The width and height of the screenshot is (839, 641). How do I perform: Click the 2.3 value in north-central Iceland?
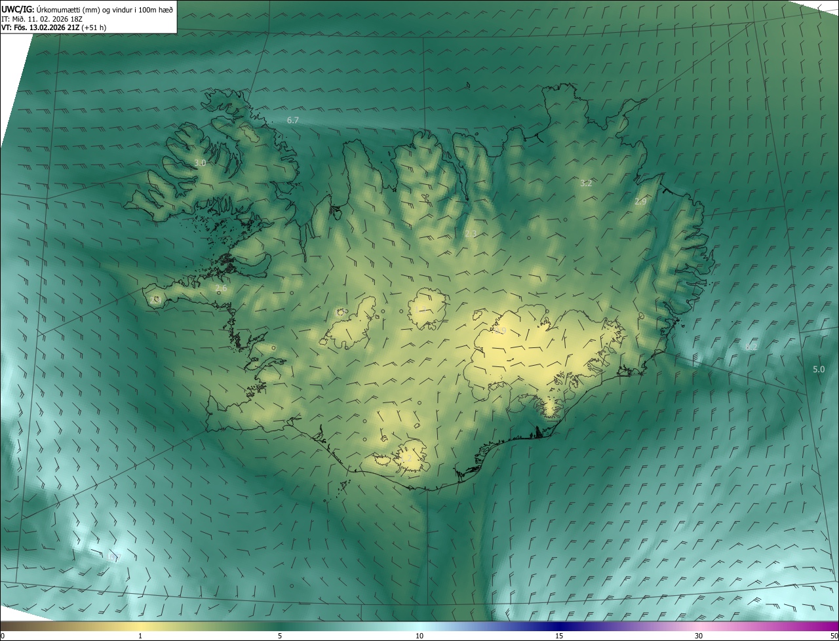(471, 234)
